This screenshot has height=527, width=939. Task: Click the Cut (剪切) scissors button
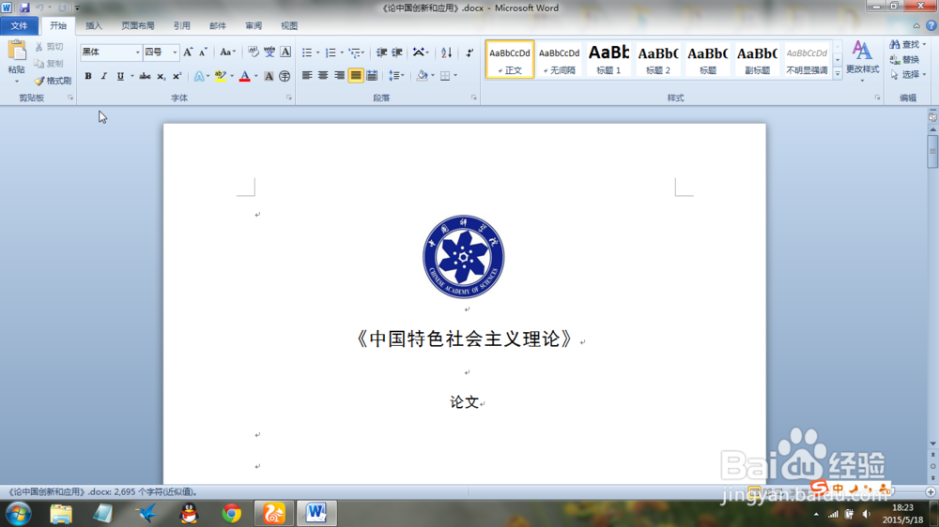[x=49, y=47]
